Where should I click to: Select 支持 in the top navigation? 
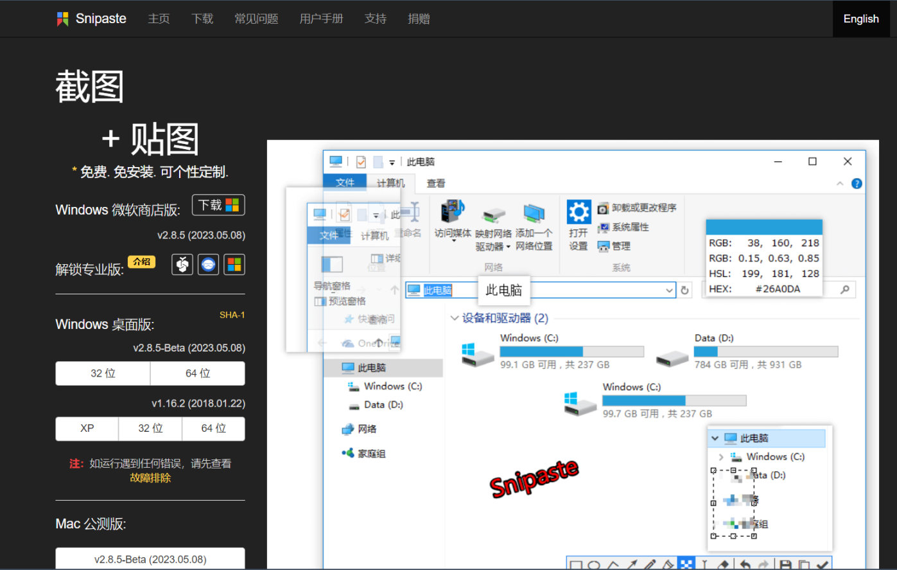point(376,19)
